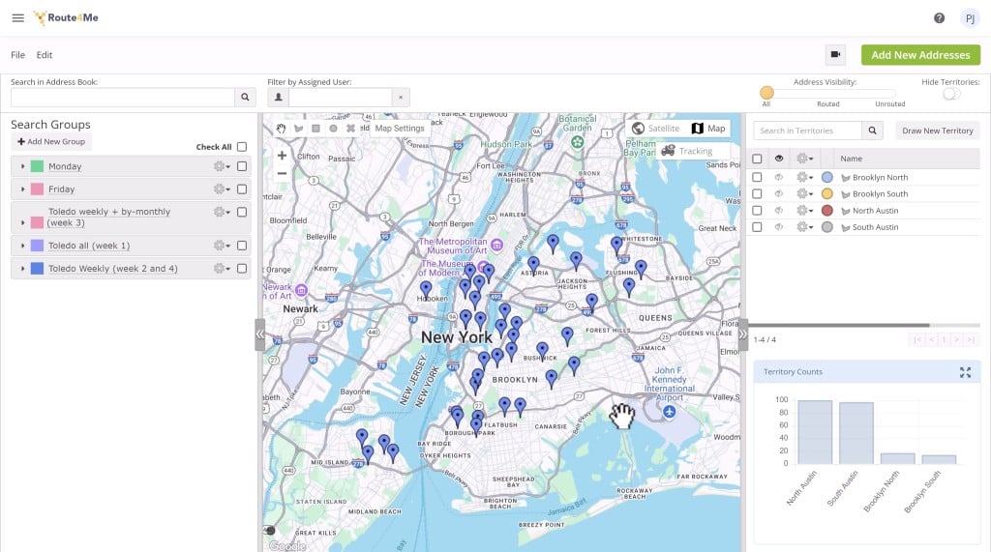Open Brooklyn North gear dropdown

click(x=804, y=178)
